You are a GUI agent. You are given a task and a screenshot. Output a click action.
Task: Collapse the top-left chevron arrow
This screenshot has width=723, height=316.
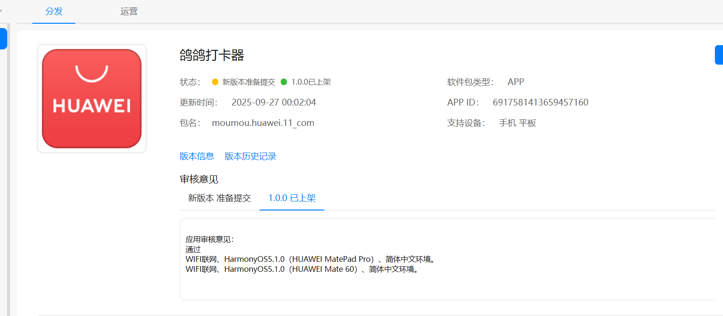(x=1, y=10)
